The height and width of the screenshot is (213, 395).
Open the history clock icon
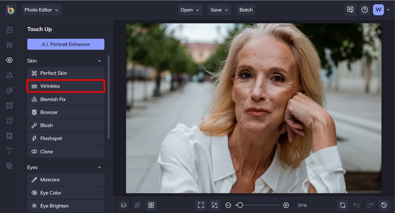pyautogui.click(x=384, y=205)
